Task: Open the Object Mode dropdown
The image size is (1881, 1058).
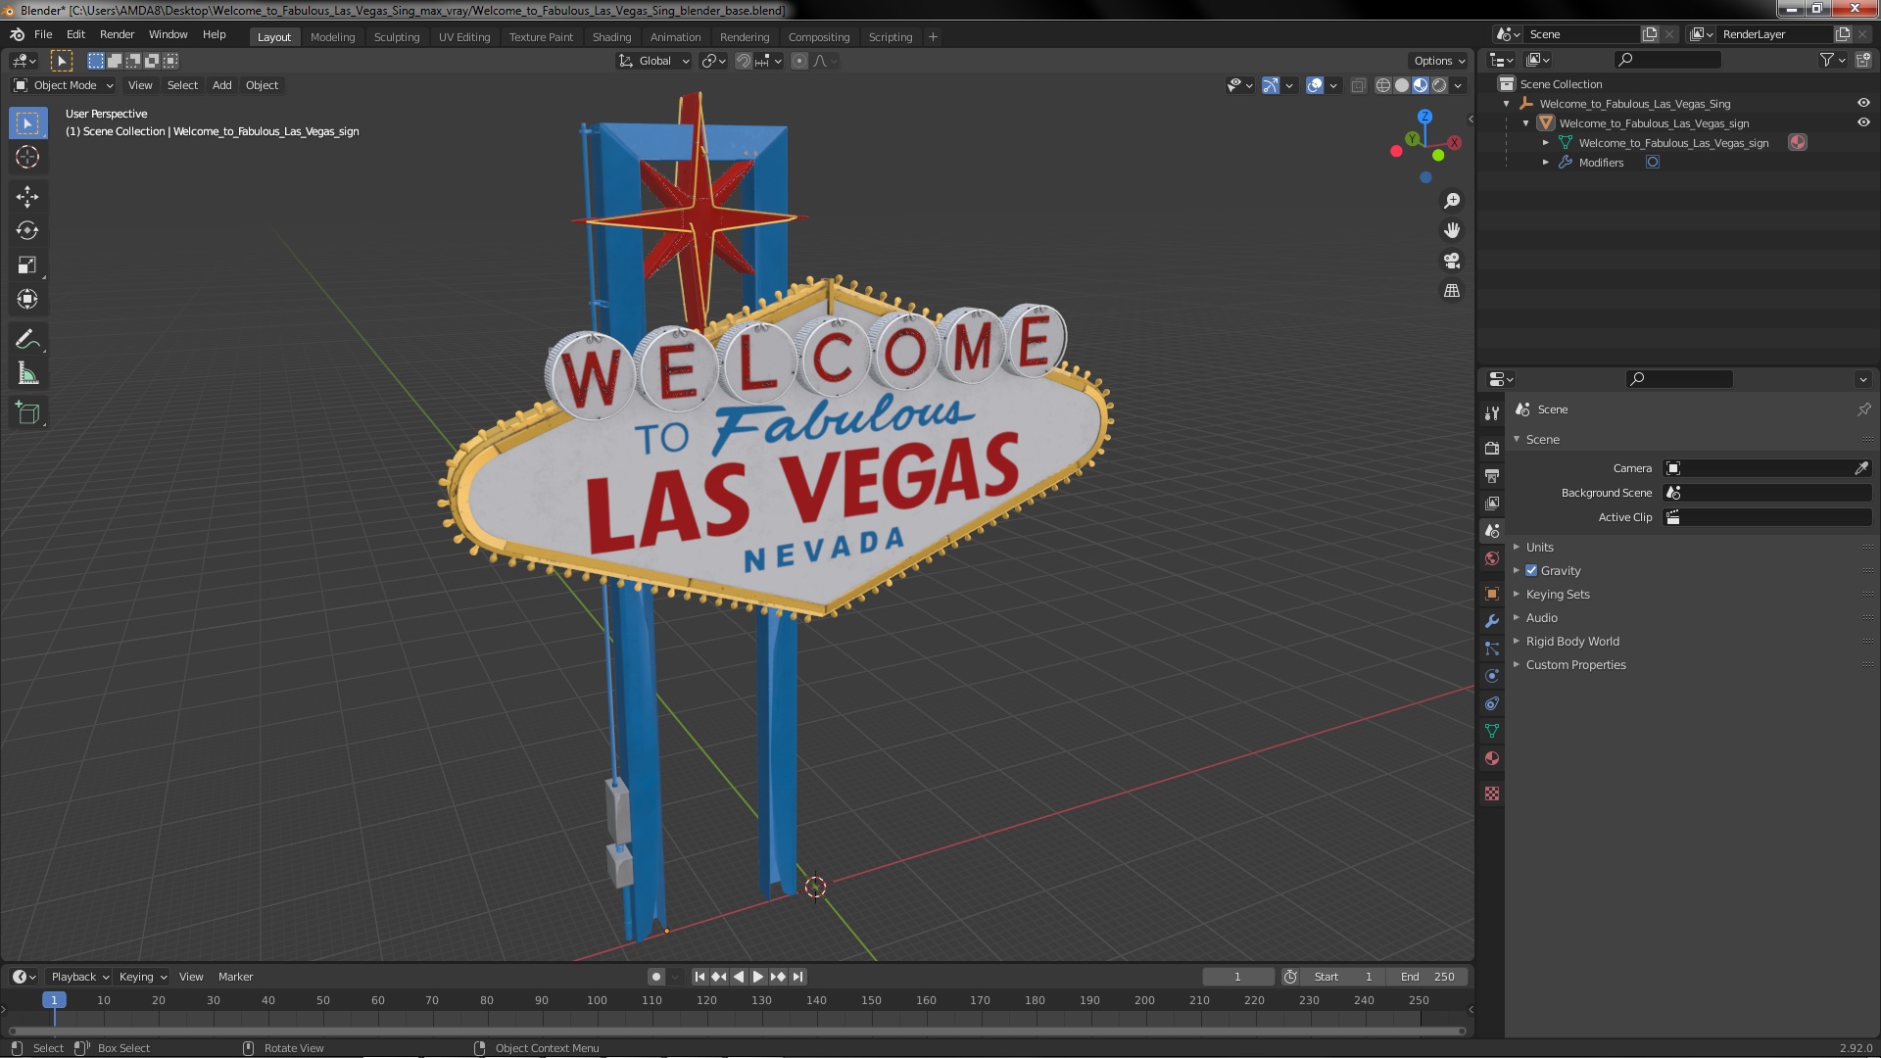Action: (64, 86)
